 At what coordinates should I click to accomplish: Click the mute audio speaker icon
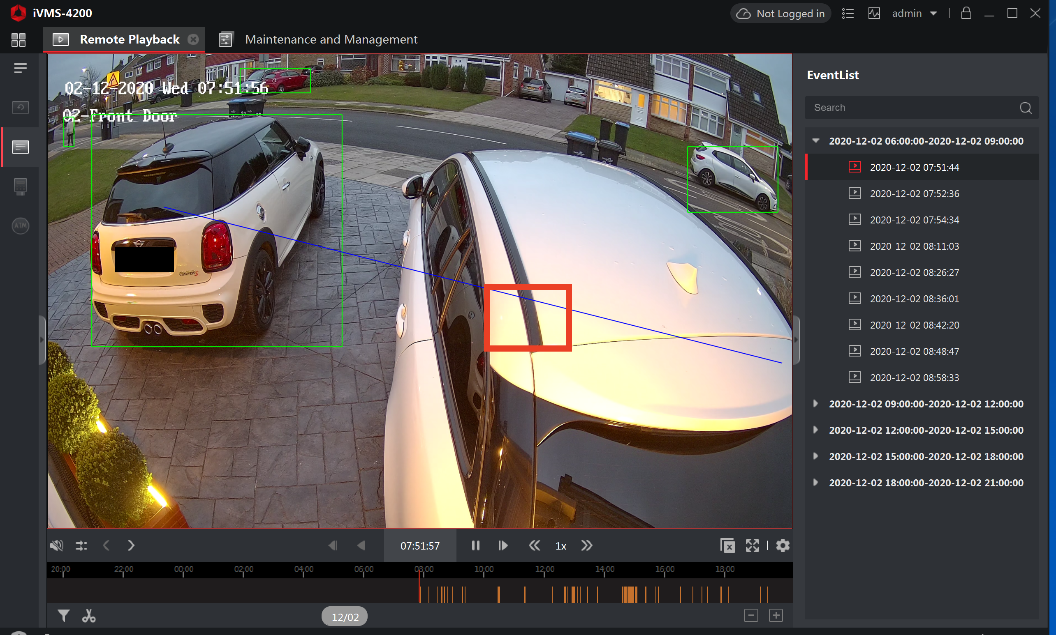(59, 545)
